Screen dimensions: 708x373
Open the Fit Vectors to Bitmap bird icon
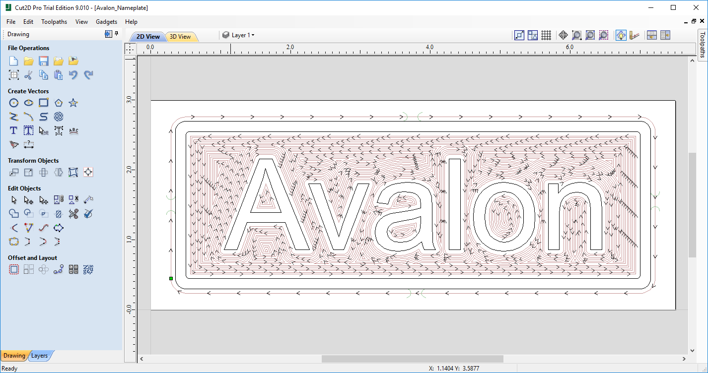13,144
